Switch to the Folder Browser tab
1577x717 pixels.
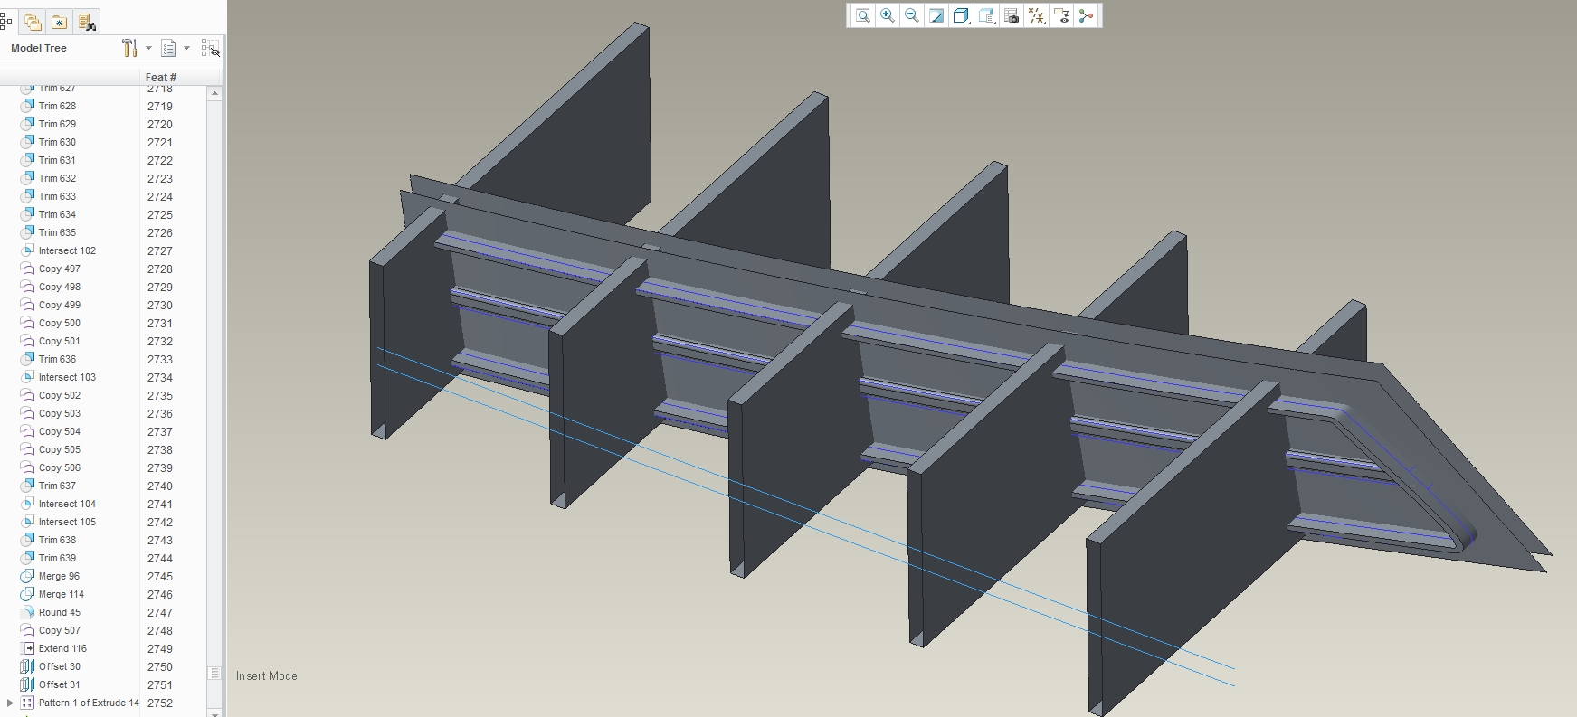pyautogui.click(x=33, y=22)
